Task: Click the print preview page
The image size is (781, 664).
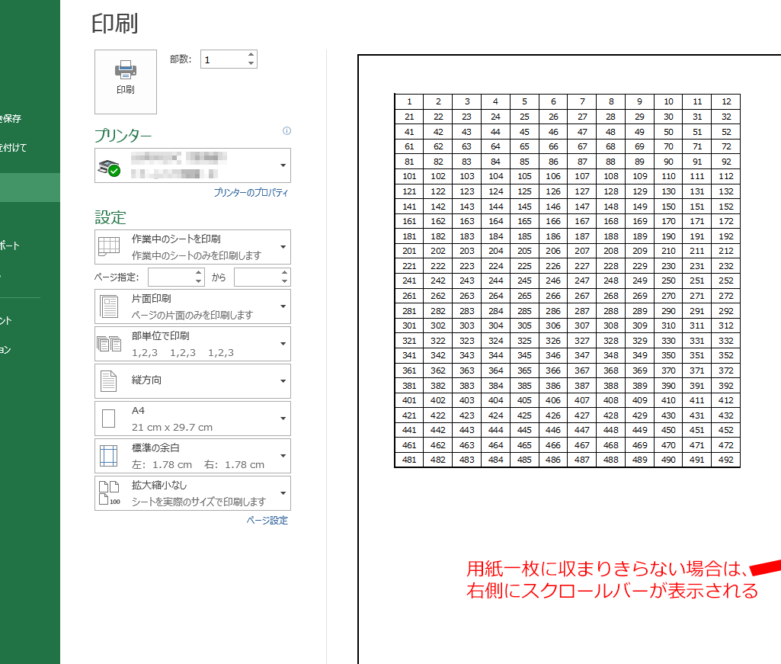Action: coord(569,359)
